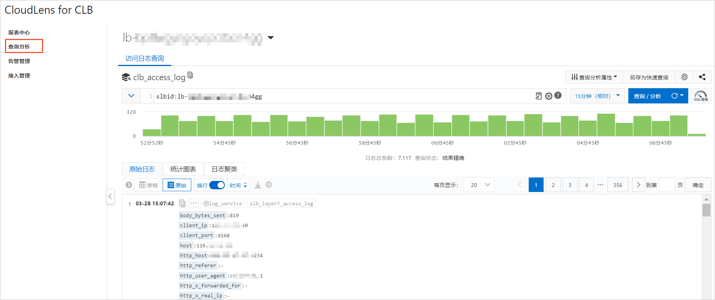Click the copy icon beside clb_access_log
Screen dimensions: 715x300
(190, 75)
